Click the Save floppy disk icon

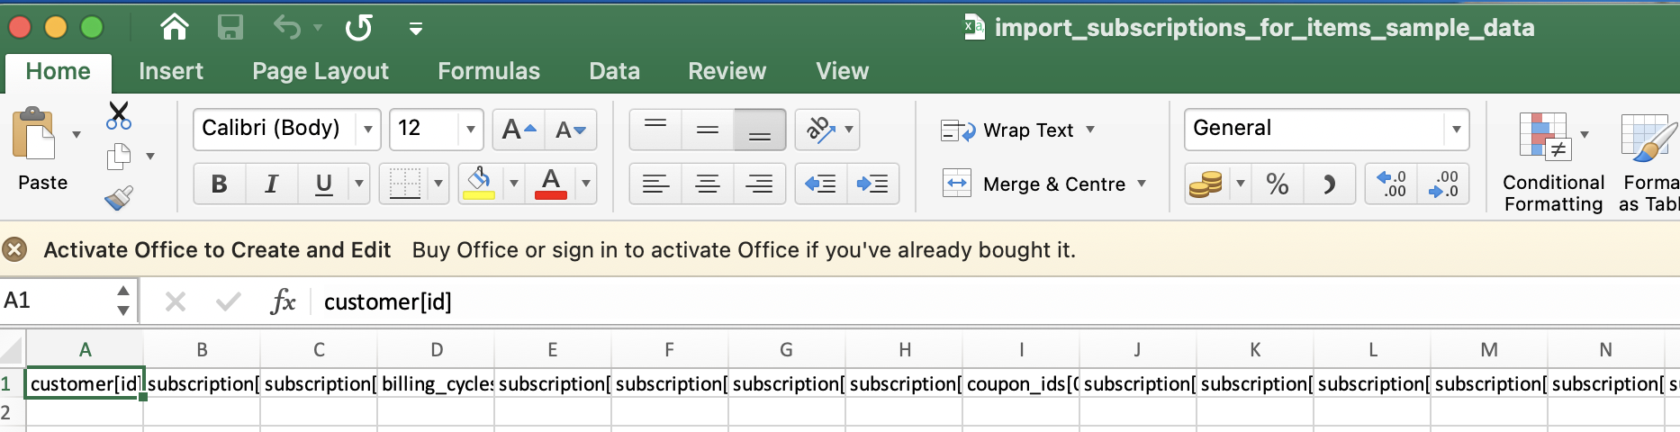tap(230, 28)
